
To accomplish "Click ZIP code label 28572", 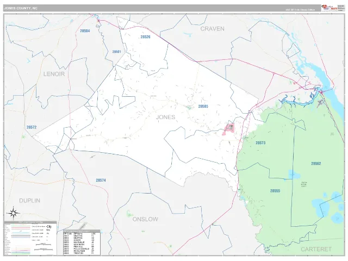I will [x=32, y=127].
